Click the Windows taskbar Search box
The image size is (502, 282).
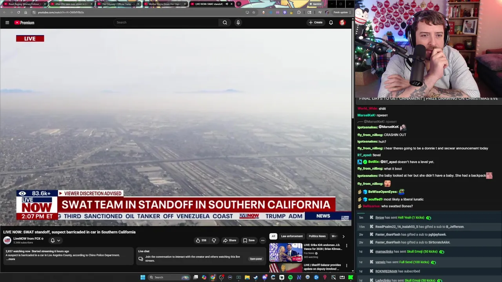168,277
